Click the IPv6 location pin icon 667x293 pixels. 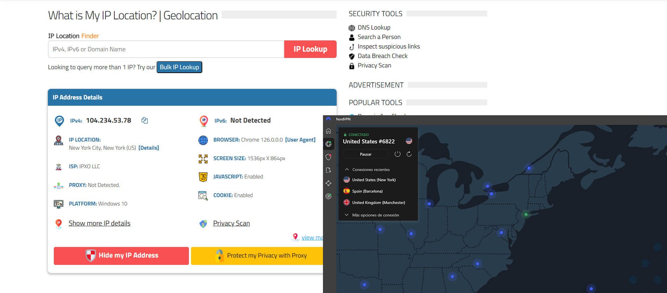tap(204, 121)
